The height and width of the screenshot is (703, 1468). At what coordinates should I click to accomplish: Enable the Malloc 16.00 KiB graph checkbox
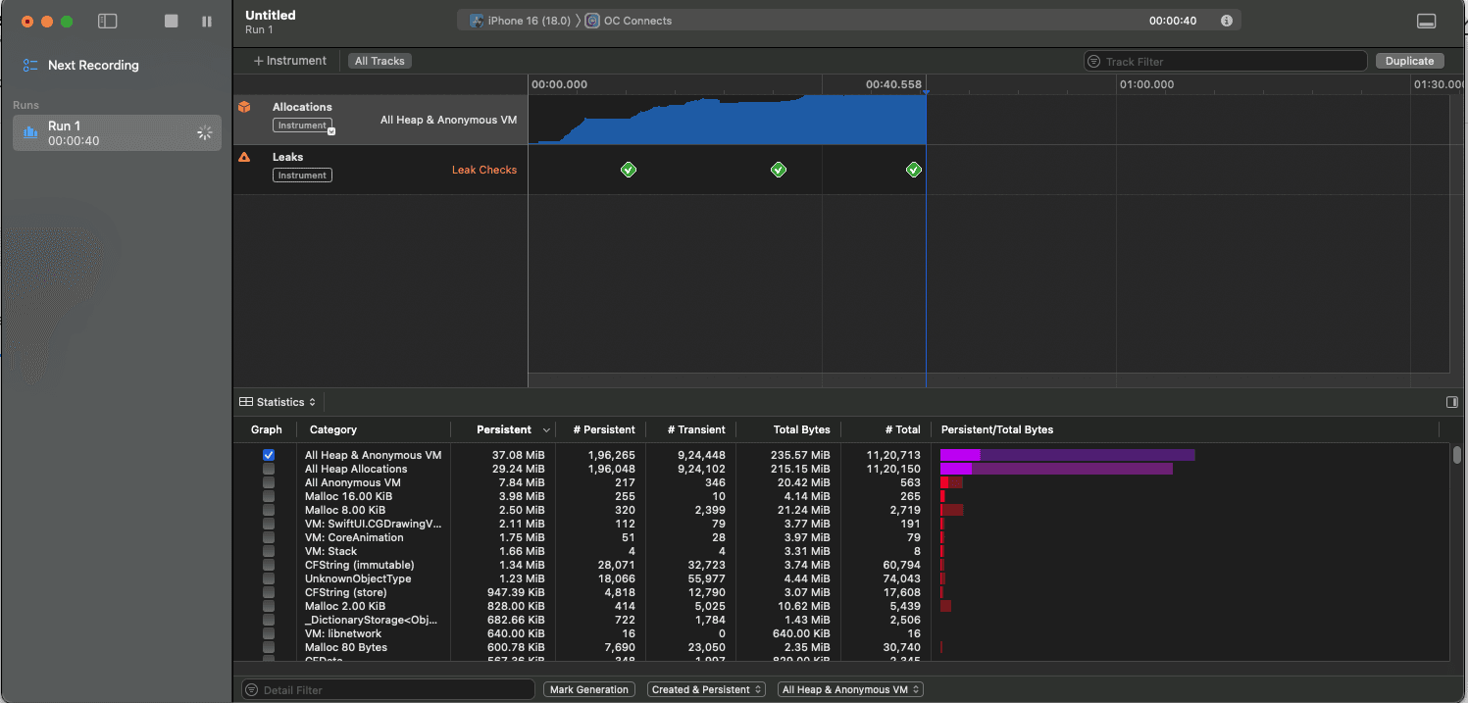[x=268, y=495]
